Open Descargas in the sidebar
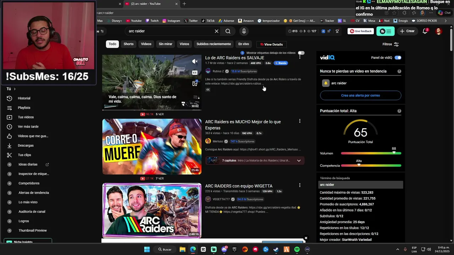The height and width of the screenshot is (255, 454). click(26, 146)
